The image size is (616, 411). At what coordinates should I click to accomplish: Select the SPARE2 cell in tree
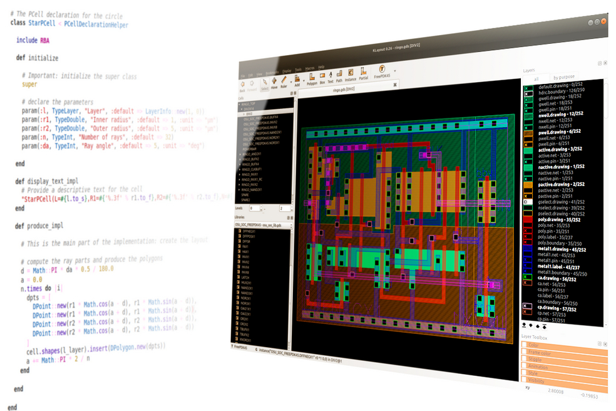(x=245, y=200)
